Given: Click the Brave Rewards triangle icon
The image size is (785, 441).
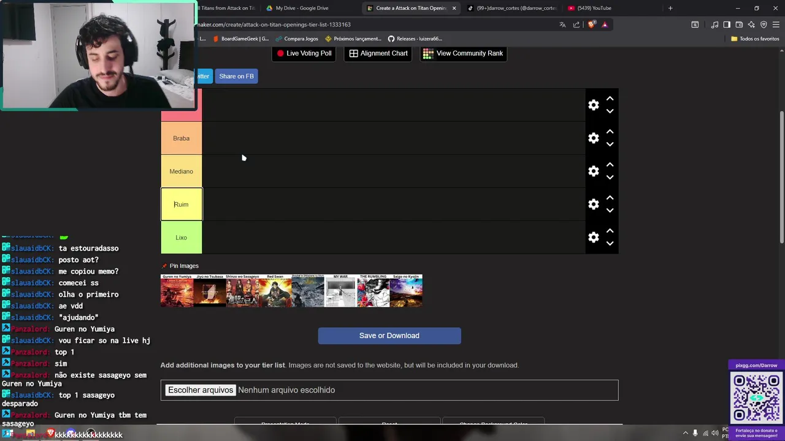Looking at the screenshot, I should [605, 24].
